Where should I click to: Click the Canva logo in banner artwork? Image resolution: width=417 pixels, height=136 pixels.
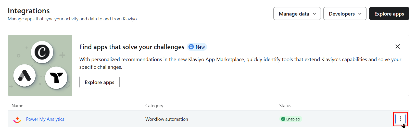point(42,52)
